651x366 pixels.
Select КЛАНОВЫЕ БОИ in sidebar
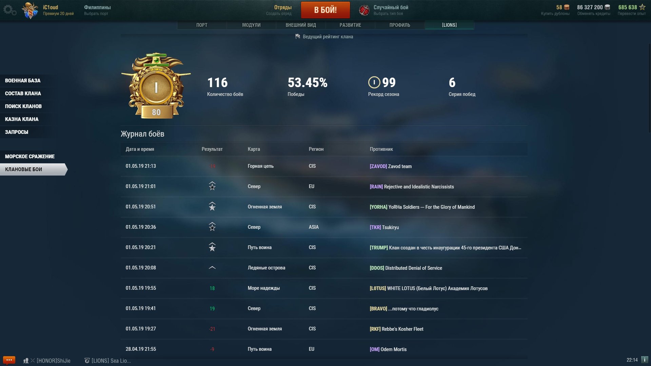33,169
